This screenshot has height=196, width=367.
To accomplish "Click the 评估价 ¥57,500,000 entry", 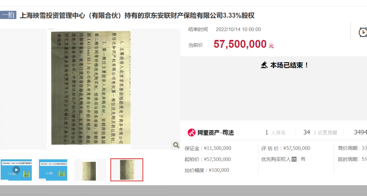I will pos(286,148).
